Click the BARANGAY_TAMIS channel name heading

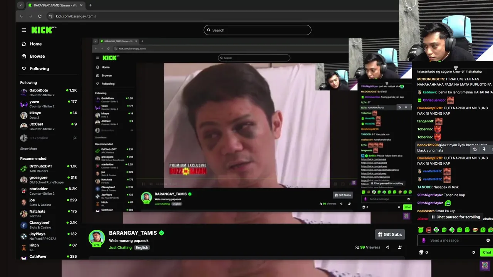(x=133, y=233)
